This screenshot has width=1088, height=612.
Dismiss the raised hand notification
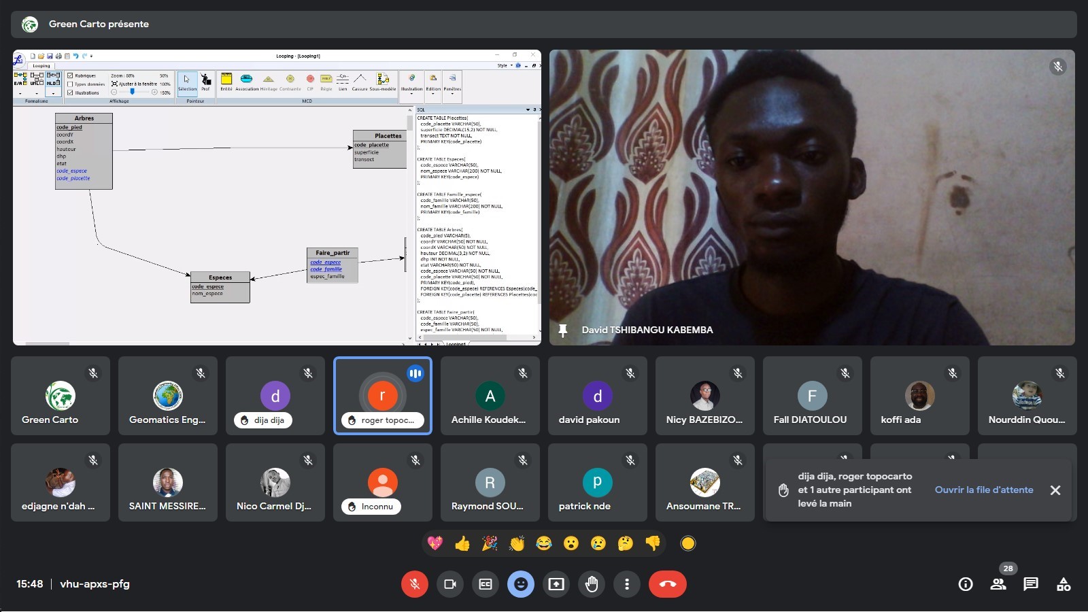1055,490
